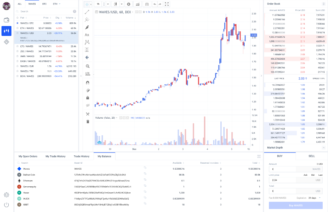
Task: Select the trend line drawing tool
Action: [x=87, y=12]
